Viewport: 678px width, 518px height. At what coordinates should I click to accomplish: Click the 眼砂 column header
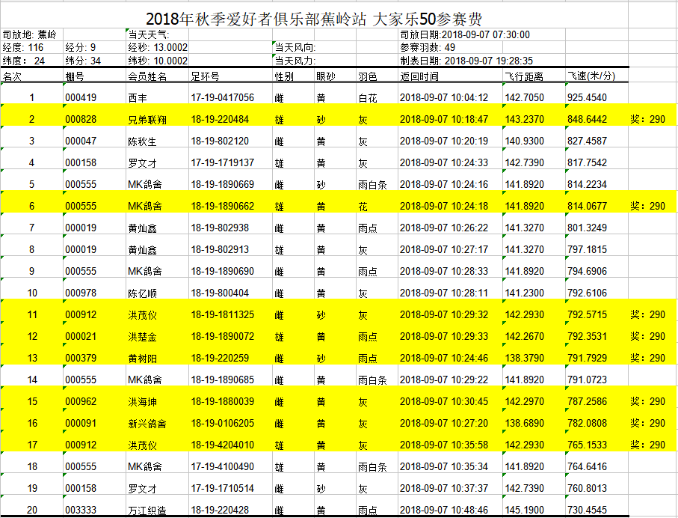point(326,76)
